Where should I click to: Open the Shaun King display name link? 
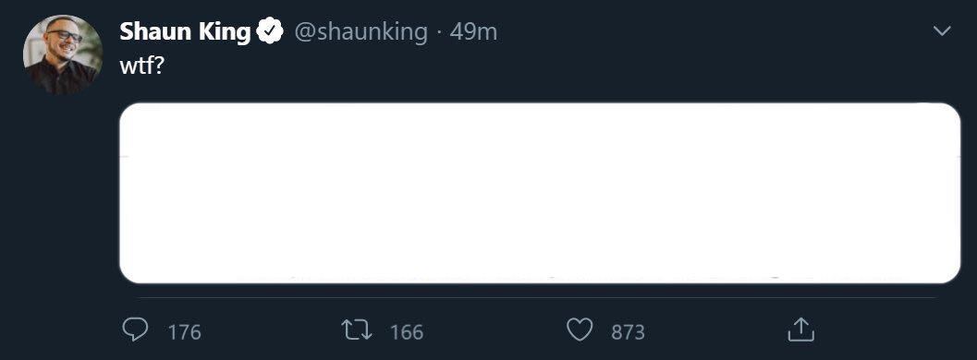(185, 31)
